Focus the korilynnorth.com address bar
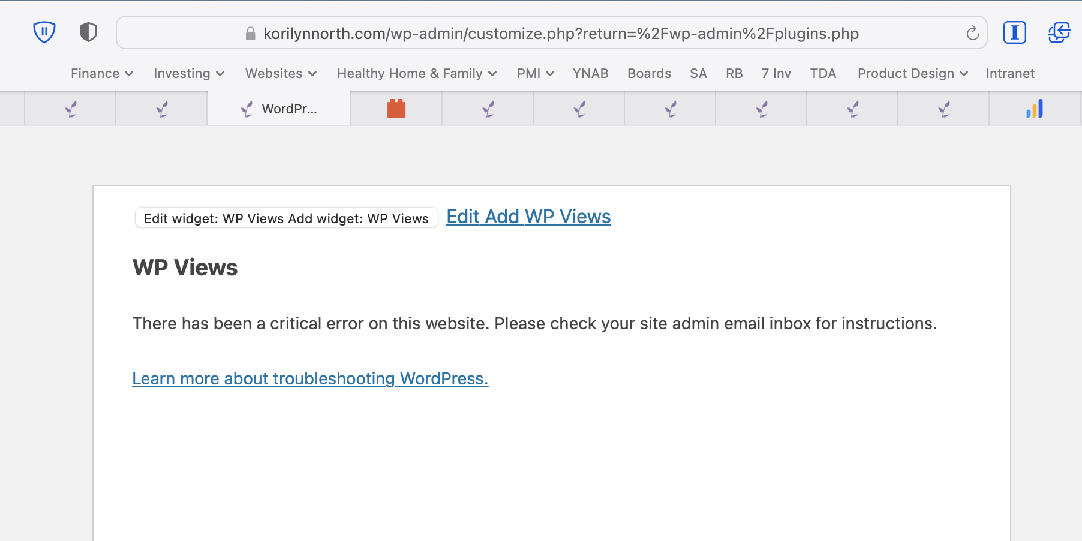Viewport: 1082px width, 541px height. coord(561,34)
